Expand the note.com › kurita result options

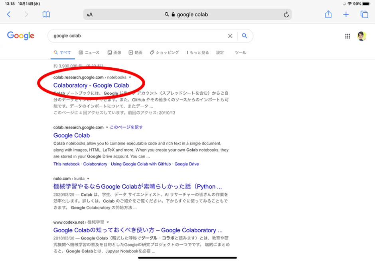coord(88,179)
